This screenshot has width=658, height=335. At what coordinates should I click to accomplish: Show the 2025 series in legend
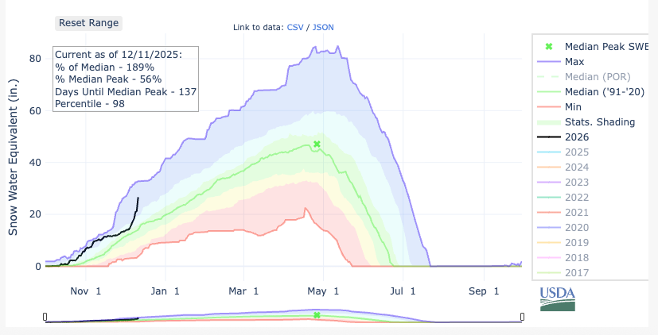pyautogui.click(x=577, y=152)
